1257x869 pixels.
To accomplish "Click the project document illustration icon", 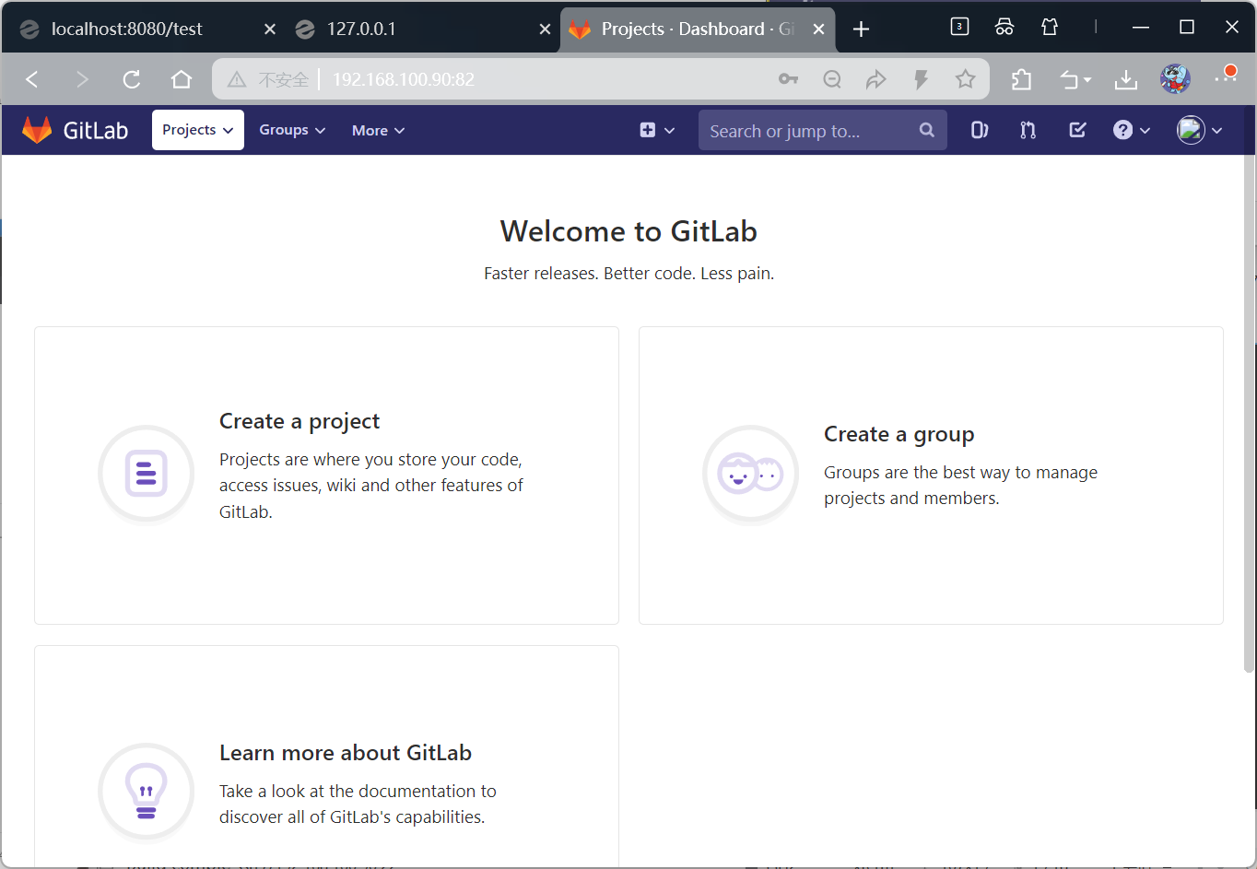I will tap(146, 474).
